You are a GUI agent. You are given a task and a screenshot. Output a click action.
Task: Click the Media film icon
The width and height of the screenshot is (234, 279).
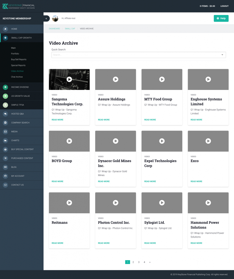5,132
